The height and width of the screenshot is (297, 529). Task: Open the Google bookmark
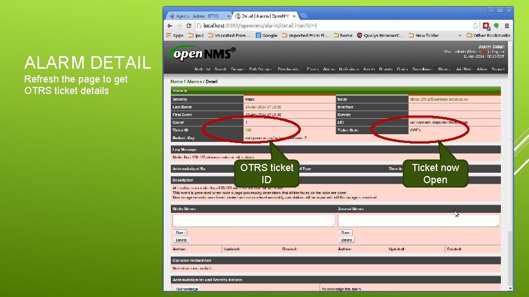click(267, 35)
